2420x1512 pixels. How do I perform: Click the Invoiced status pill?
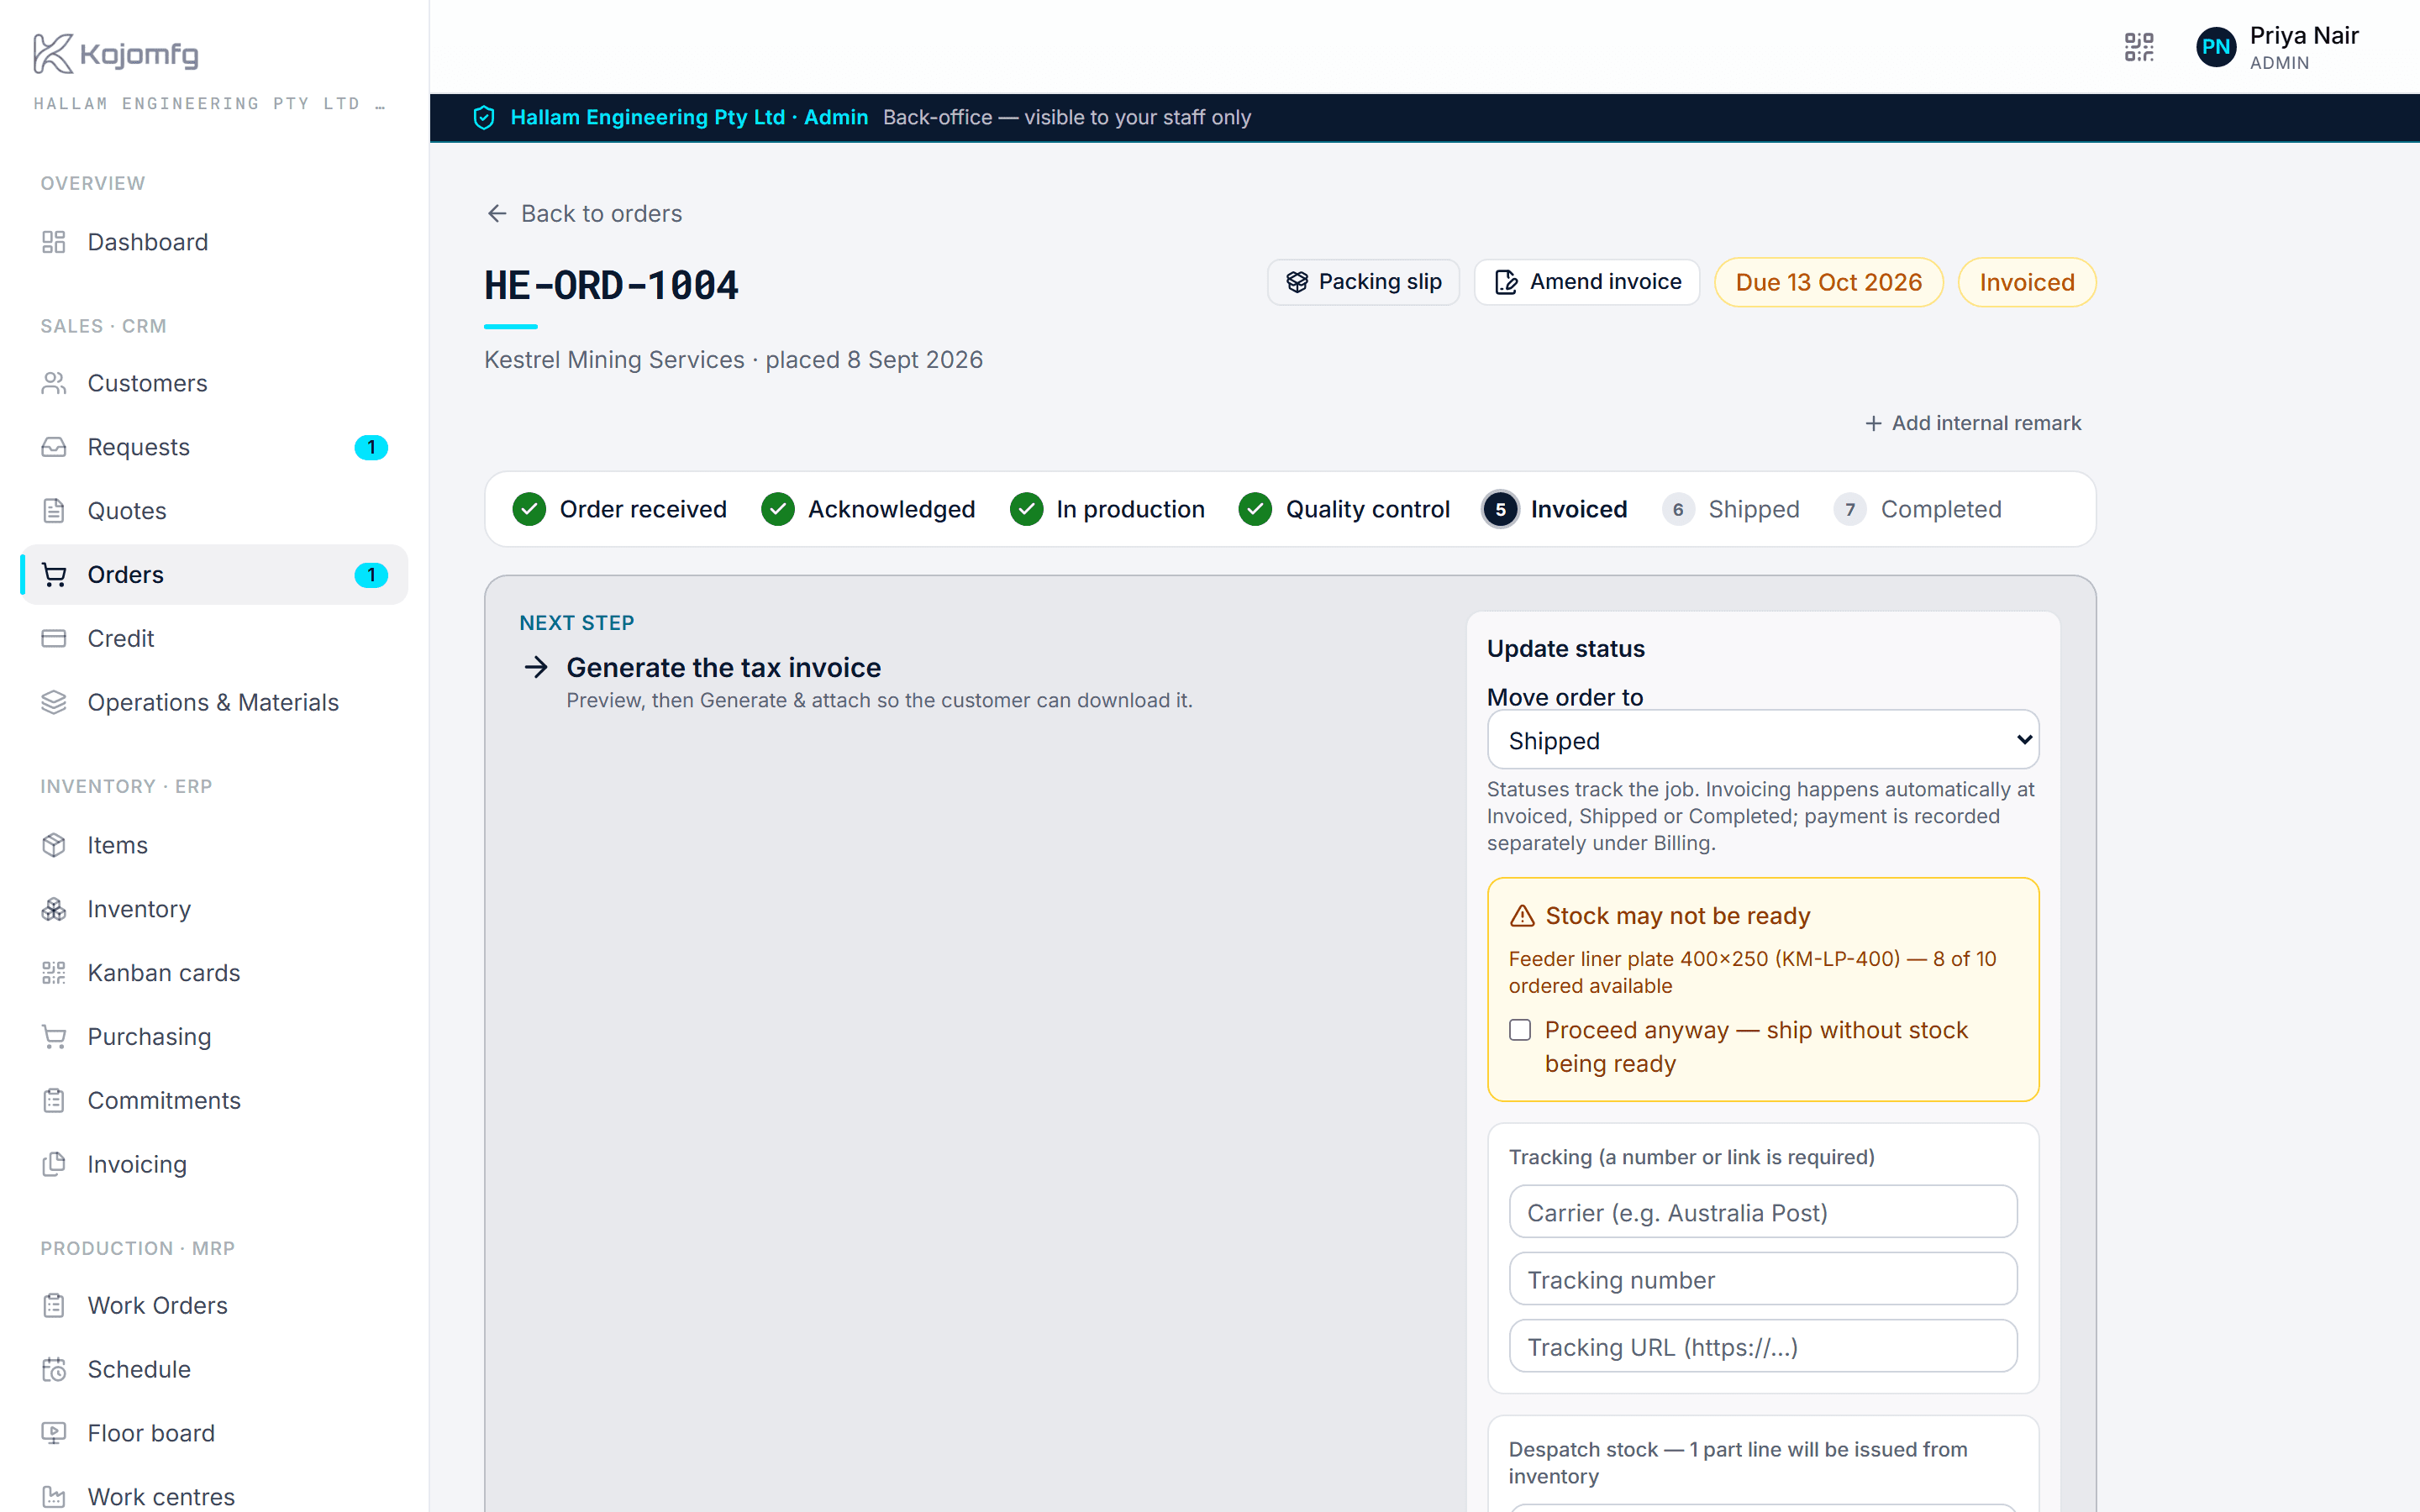click(2027, 282)
